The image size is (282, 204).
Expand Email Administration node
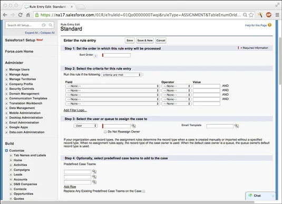point(6,123)
